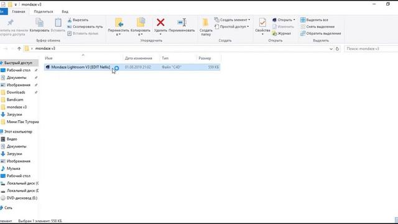Open Сеть network item

(x=8, y=208)
